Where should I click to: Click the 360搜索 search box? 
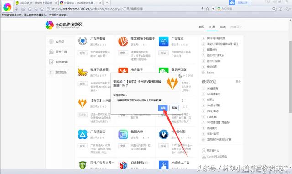246,9
